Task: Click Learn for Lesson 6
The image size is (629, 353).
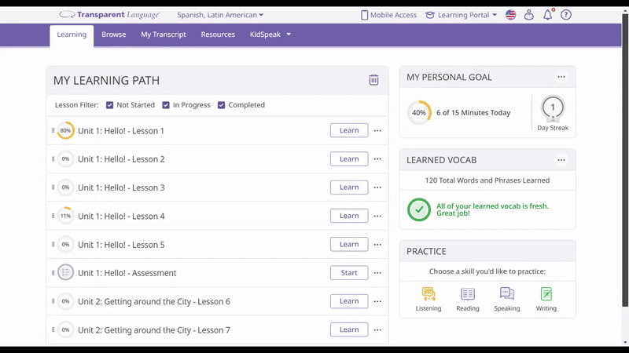Action: 349,301
